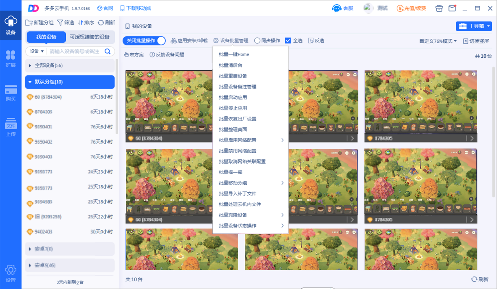Choose 批量一键Home from menu
This screenshot has width=497, height=289.
[250, 54]
